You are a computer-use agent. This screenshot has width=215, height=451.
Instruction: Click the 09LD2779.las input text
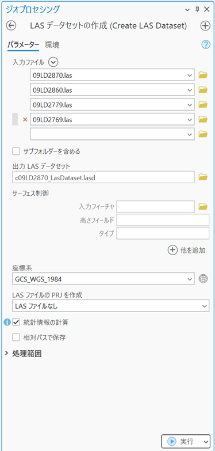tap(52, 105)
